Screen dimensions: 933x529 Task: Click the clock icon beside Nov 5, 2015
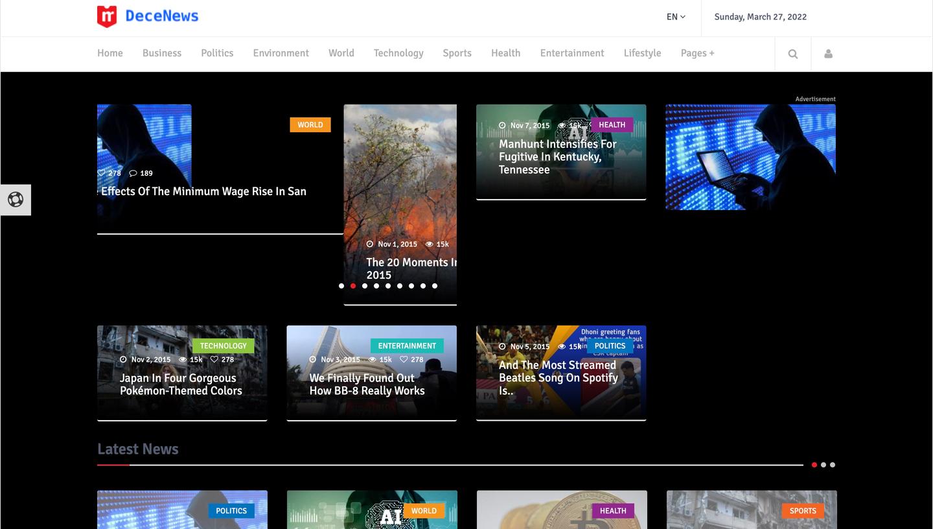(502, 347)
